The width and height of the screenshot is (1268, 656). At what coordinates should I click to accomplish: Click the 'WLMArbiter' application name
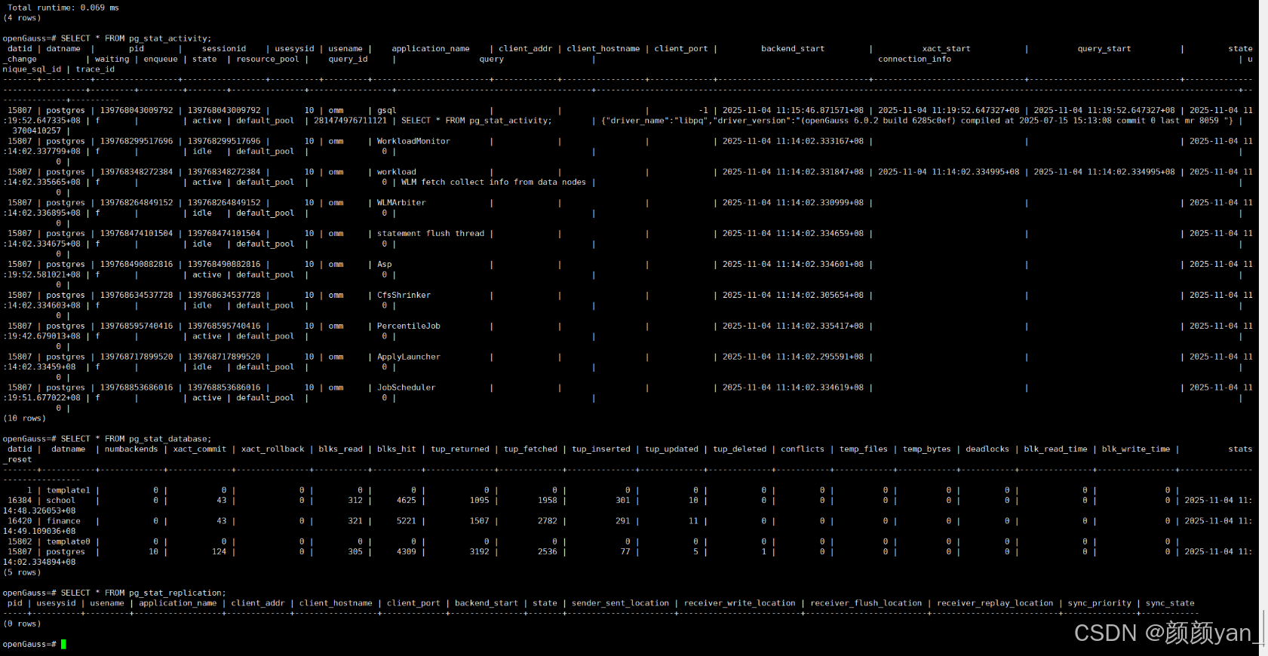pyautogui.click(x=401, y=203)
